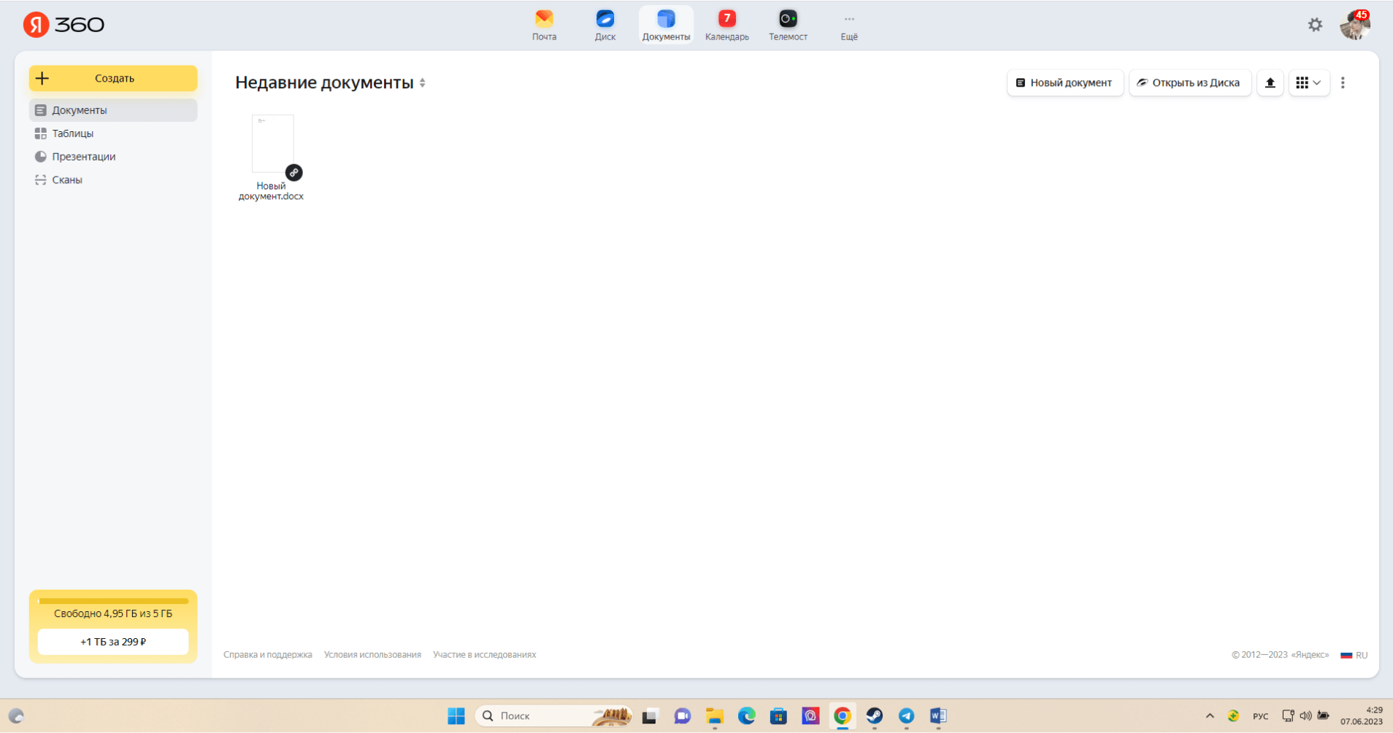Open Telegram from the Windows taskbar
This screenshot has height=733, width=1393.
click(x=906, y=716)
